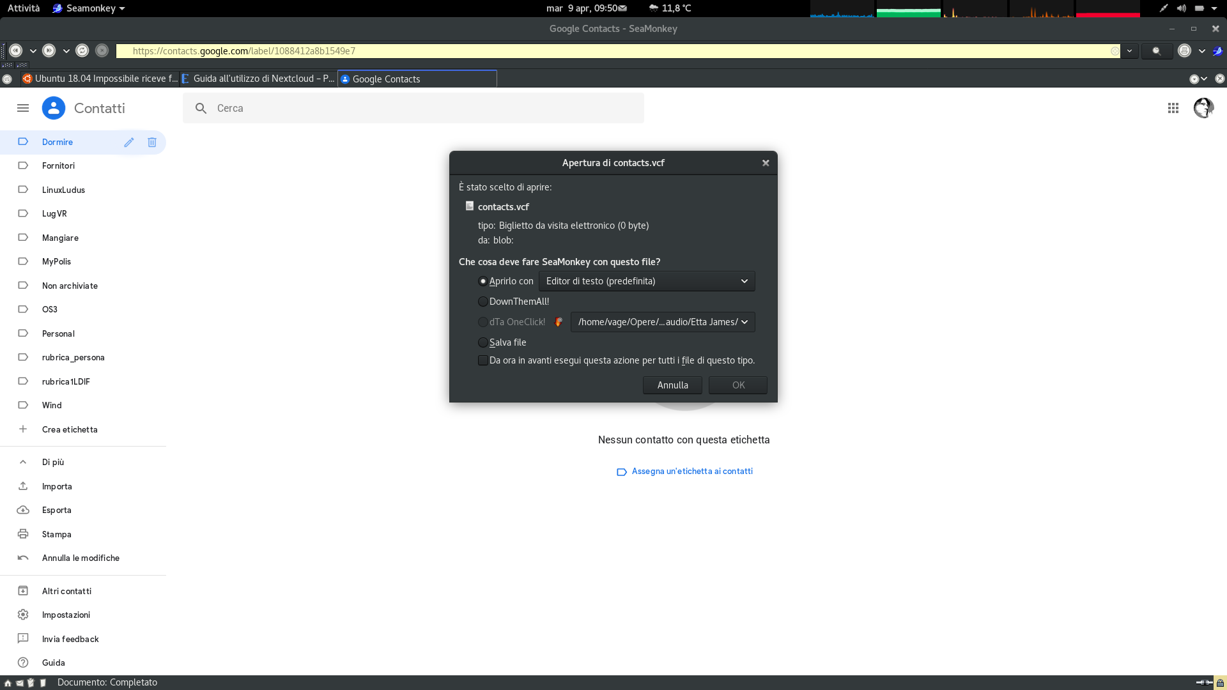The width and height of the screenshot is (1227, 690).
Task: Select the Salva file radio button
Action: click(483, 342)
